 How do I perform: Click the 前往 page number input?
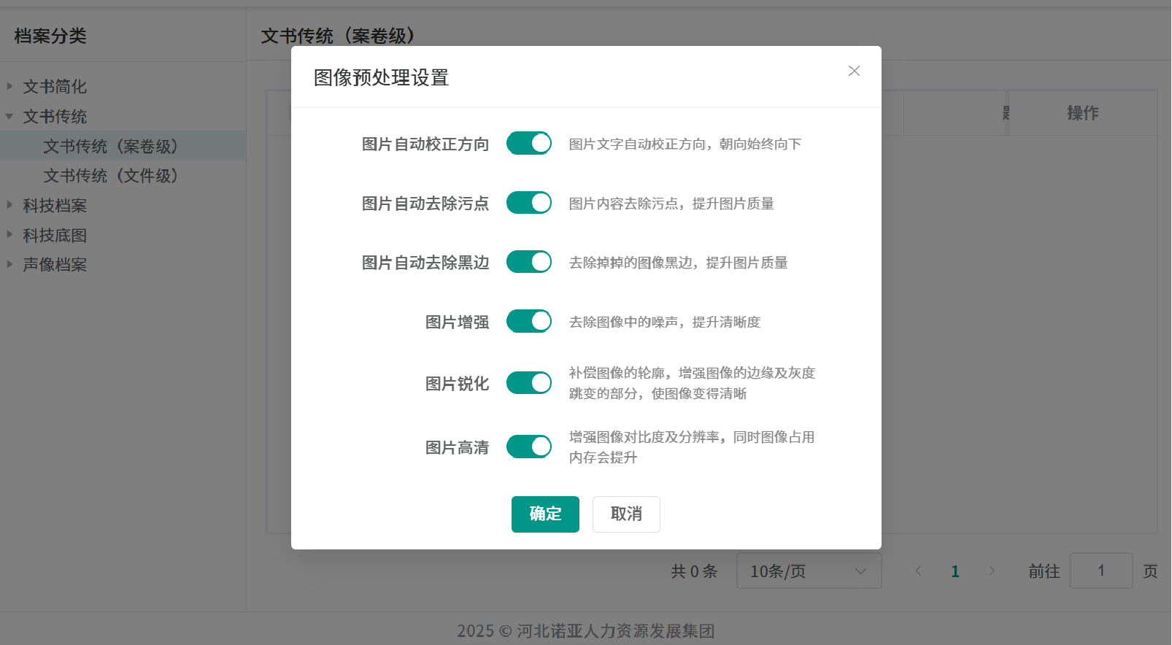(1100, 571)
